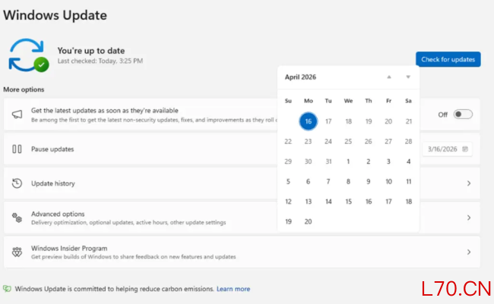Screen dimensions: 494x304
Task: Select date 29 in the calendar
Action: [x=288, y=161]
